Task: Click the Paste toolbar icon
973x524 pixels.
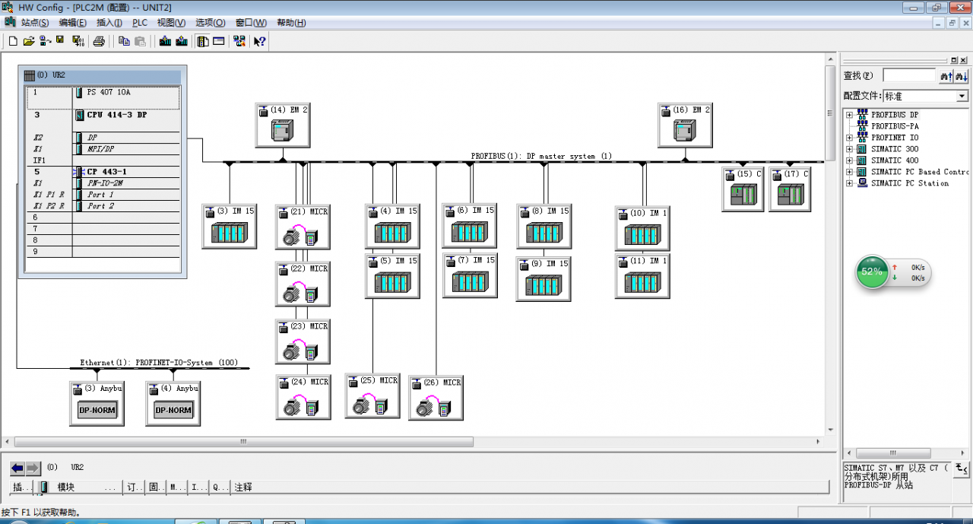Action: pos(140,41)
